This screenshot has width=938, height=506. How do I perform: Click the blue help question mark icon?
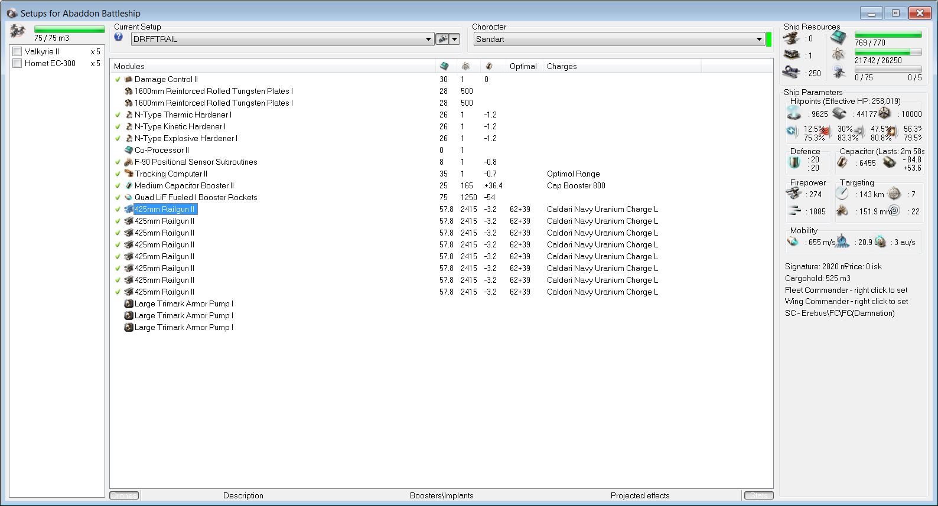pyautogui.click(x=119, y=37)
